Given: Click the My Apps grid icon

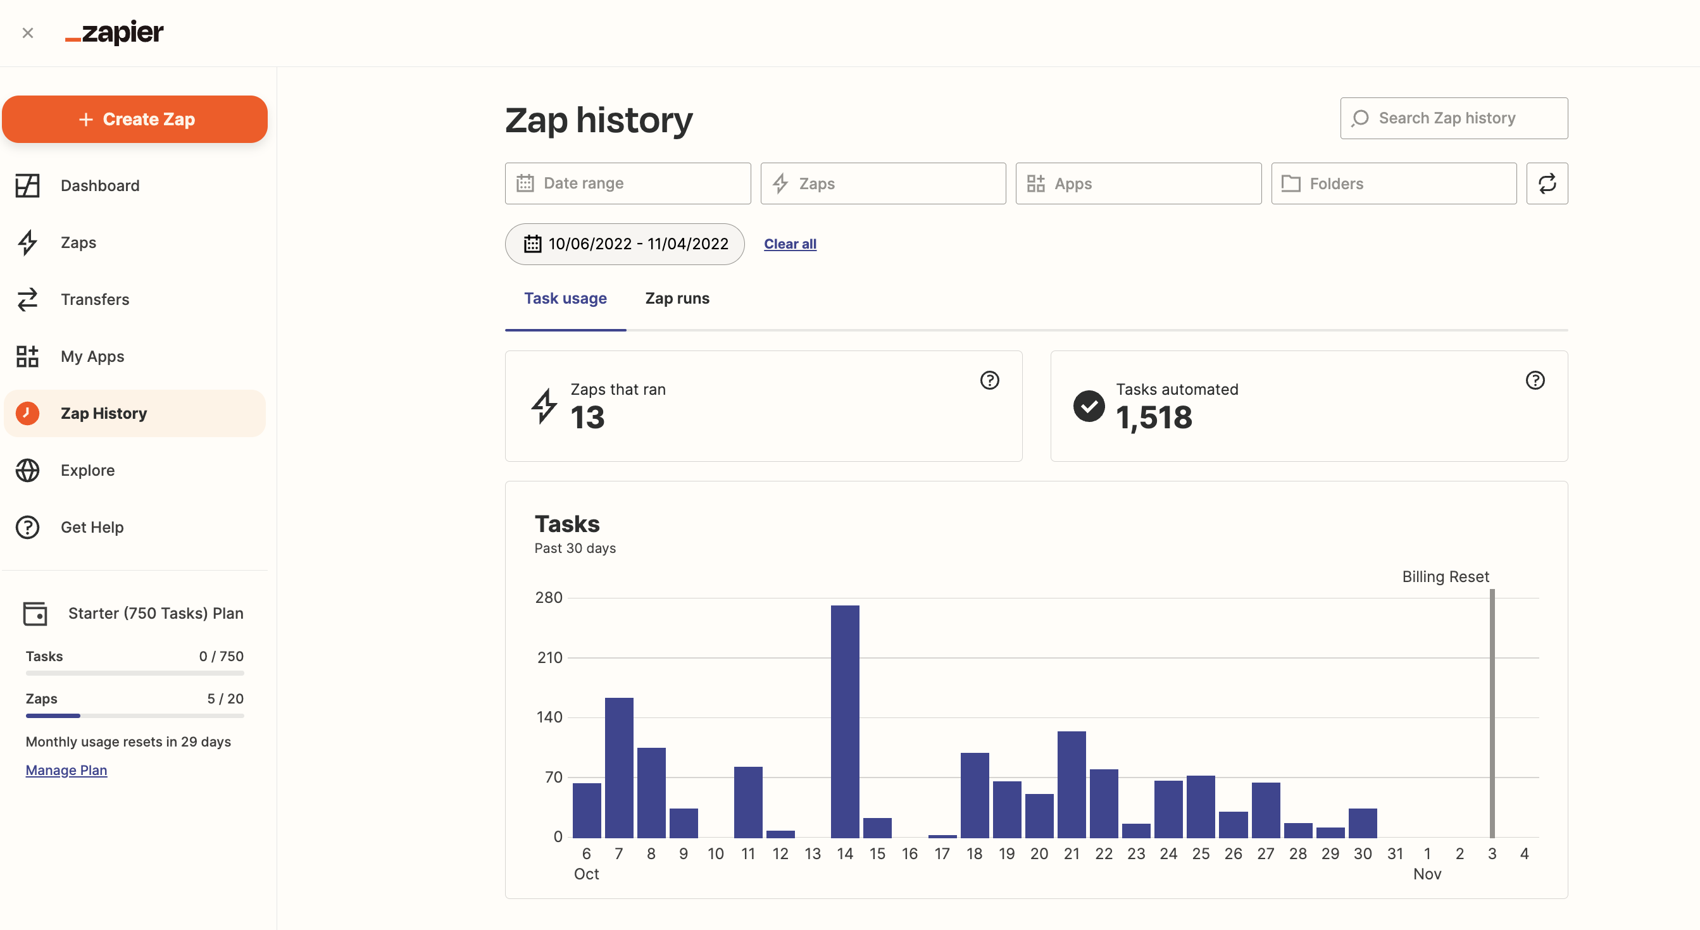Looking at the screenshot, I should point(27,356).
